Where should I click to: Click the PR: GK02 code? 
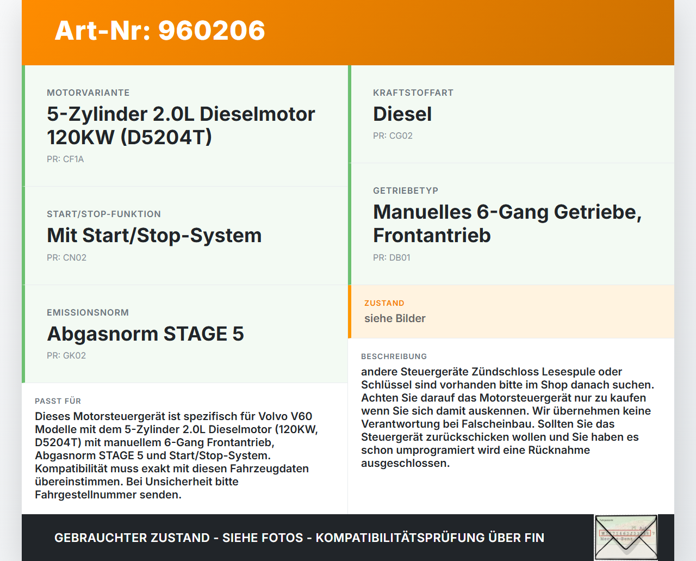pos(66,356)
